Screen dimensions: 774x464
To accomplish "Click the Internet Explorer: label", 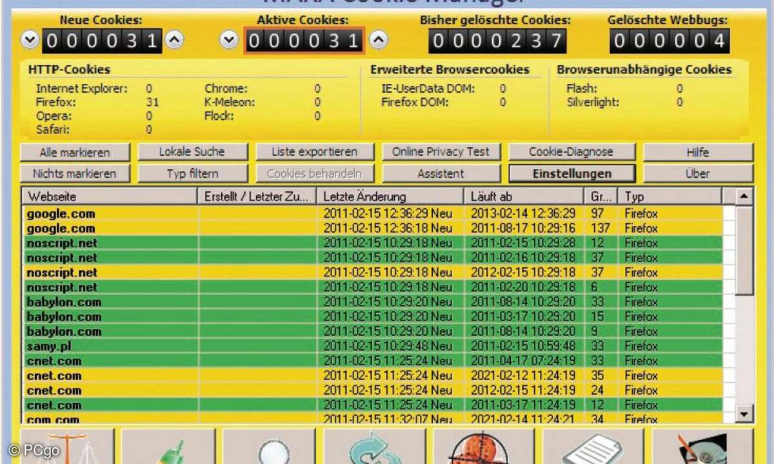I will tap(81, 89).
